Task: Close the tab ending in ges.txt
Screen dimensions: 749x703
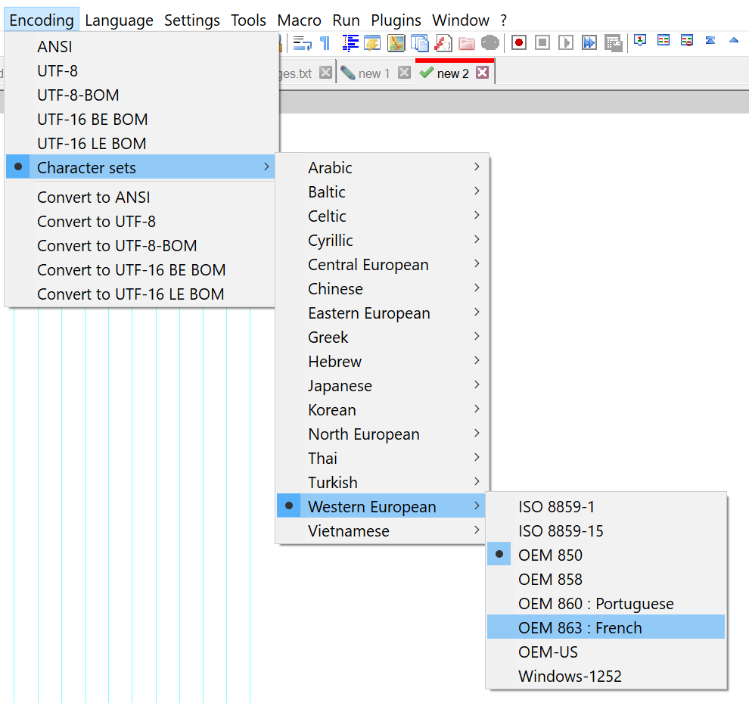Action: click(326, 73)
